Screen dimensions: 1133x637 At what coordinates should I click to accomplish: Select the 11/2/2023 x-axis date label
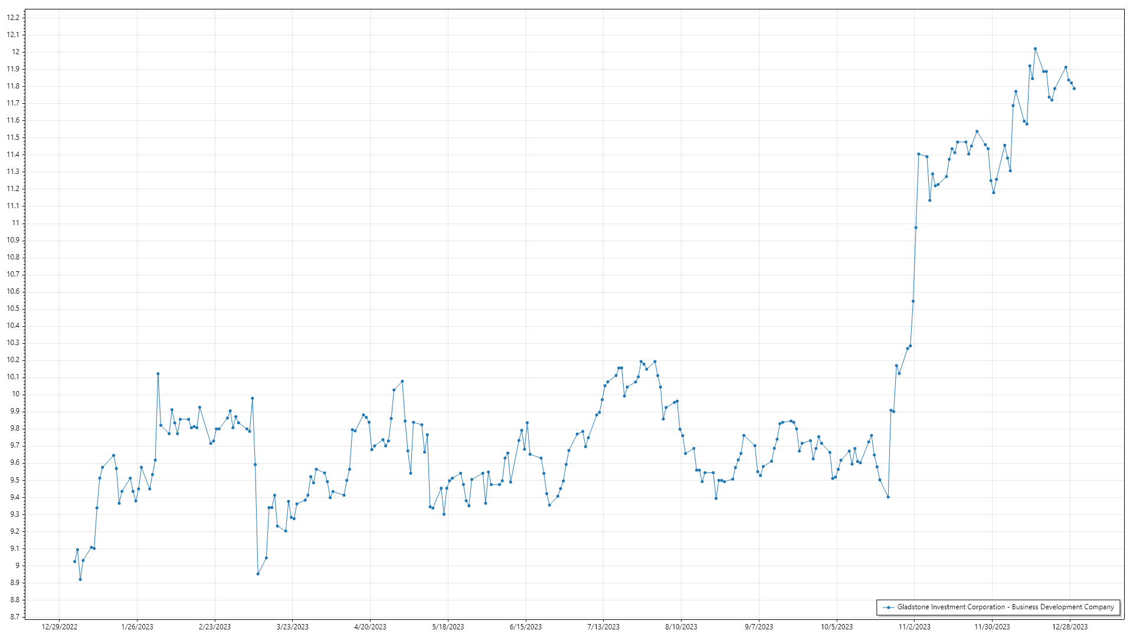point(914,627)
